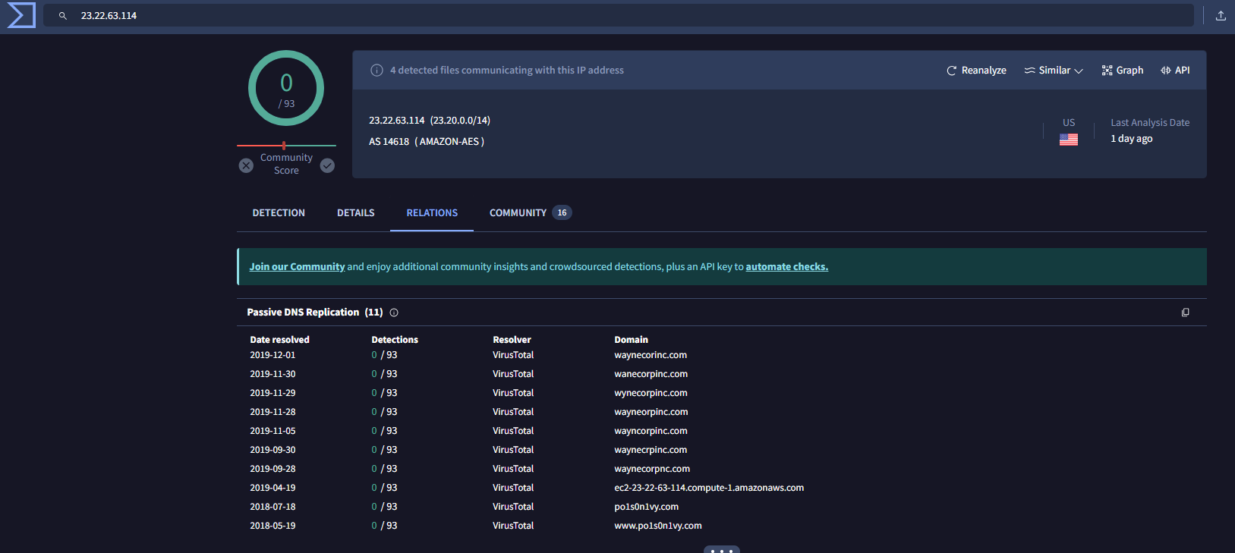Click the info icon beside detected files notice
1235x553 pixels.
click(x=376, y=70)
